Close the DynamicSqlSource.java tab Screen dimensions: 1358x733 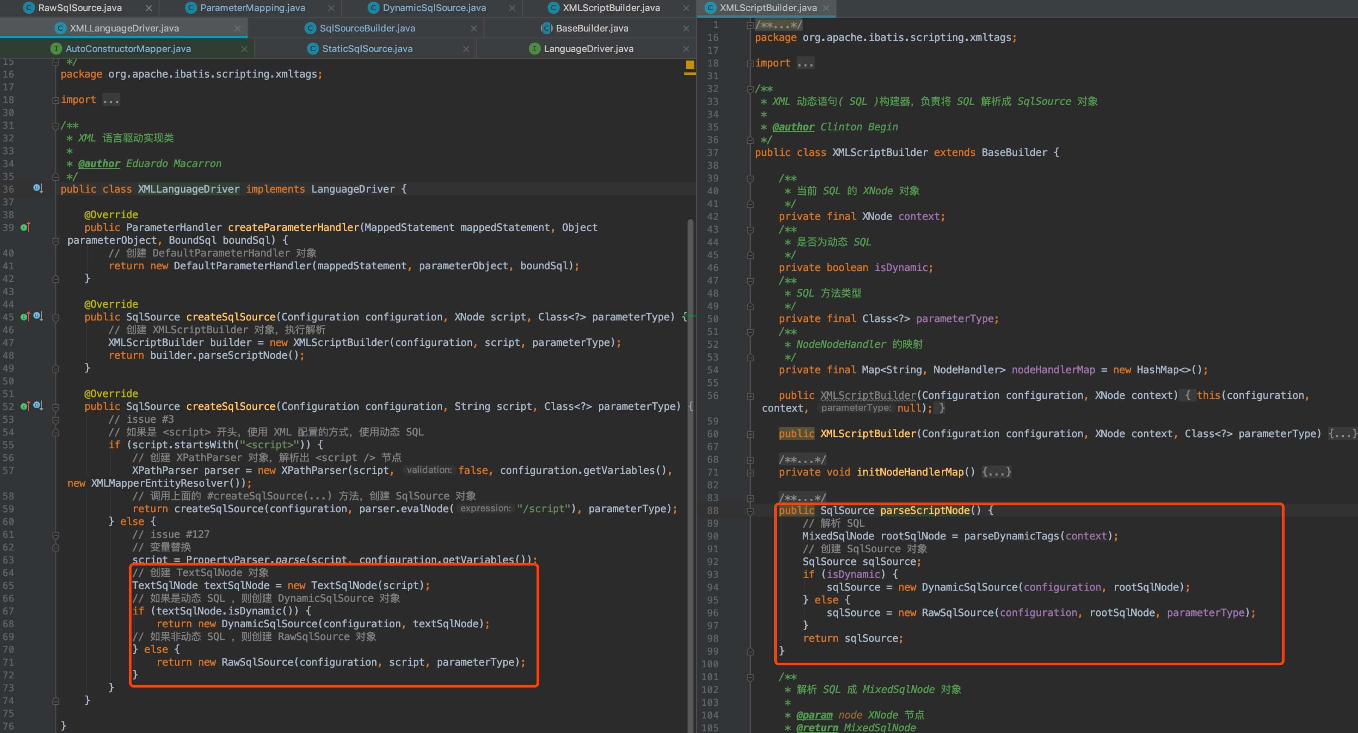coord(512,8)
